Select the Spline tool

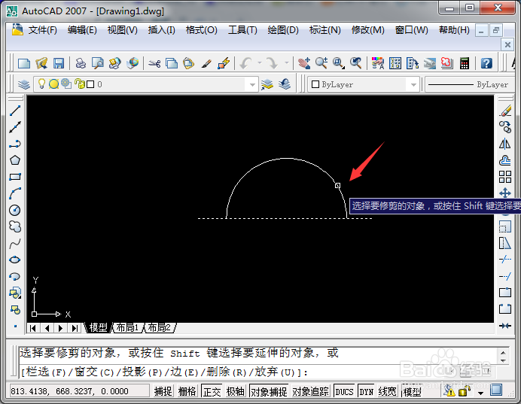(15, 244)
